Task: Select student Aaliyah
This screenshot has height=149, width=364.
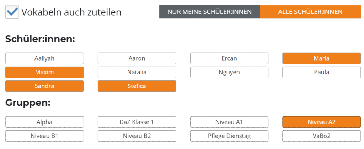Action: [44, 58]
